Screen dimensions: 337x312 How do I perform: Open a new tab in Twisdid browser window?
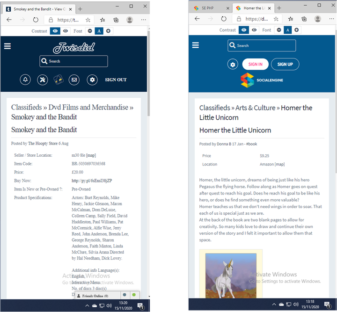point(80,9)
